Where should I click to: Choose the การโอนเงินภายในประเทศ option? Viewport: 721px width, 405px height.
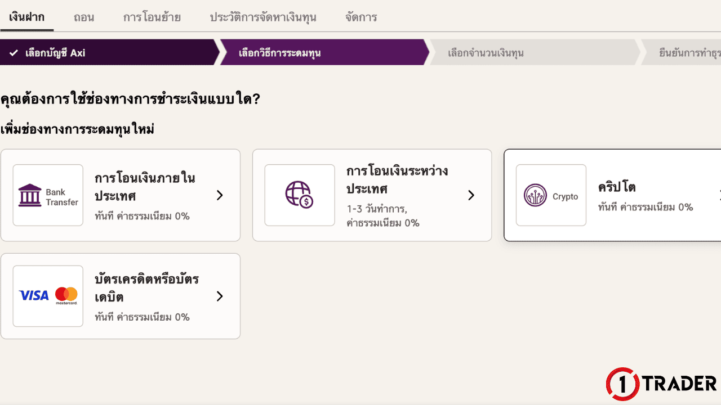tap(121, 195)
